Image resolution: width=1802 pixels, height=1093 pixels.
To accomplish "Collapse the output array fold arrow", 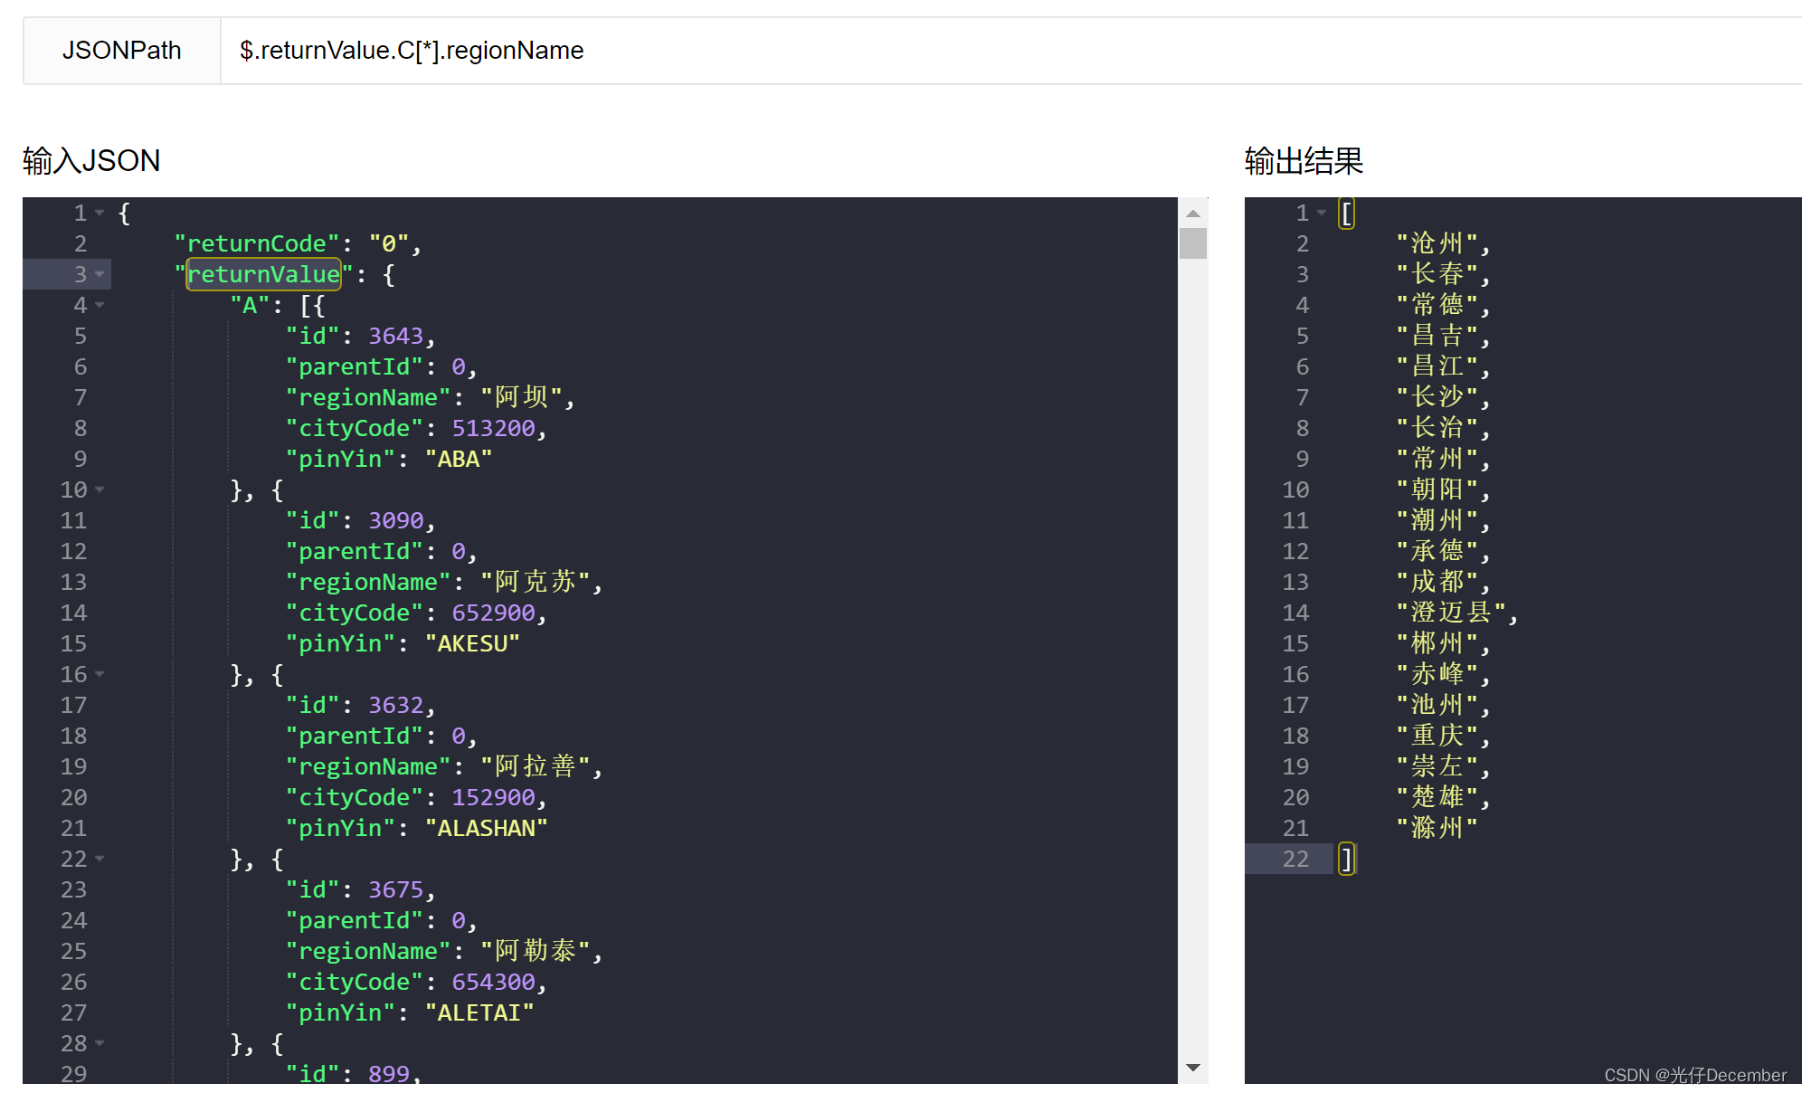I will point(1322,213).
